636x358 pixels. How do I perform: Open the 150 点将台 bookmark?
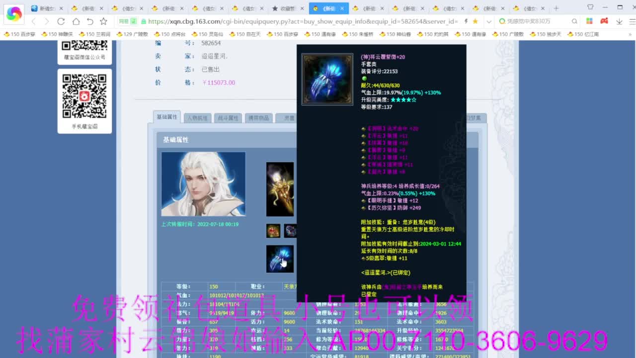click(x=169, y=34)
